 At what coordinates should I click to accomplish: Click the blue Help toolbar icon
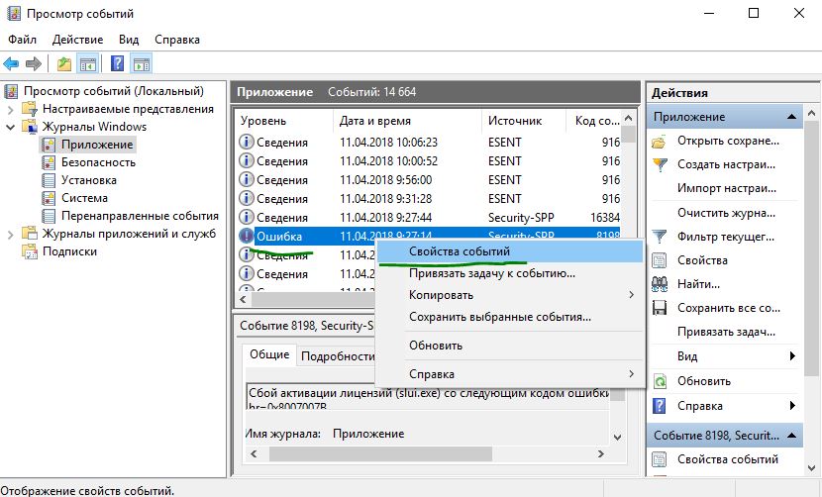click(x=118, y=63)
